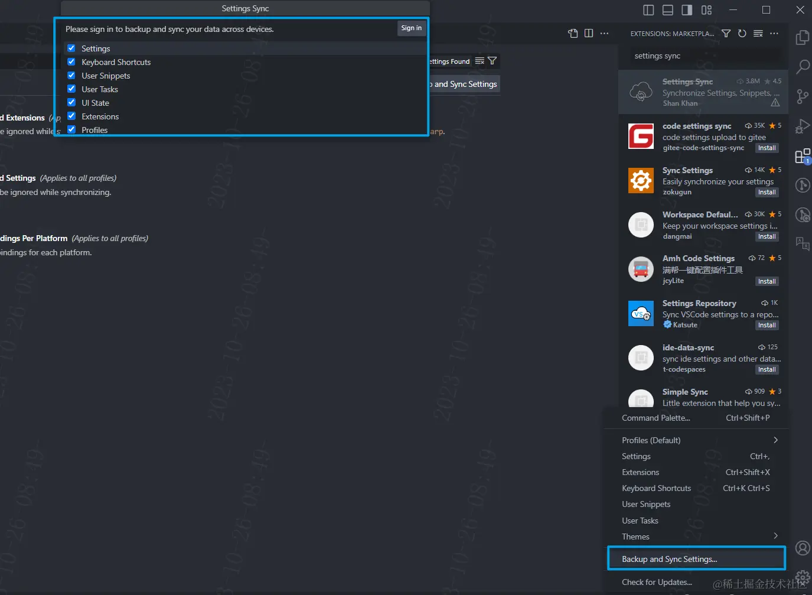
Task: Install the Amh Code Settings extension
Action: (x=767, y=281)
